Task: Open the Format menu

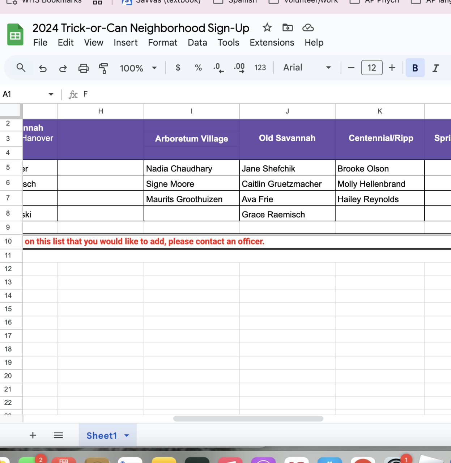Action: tap(163, 43)
